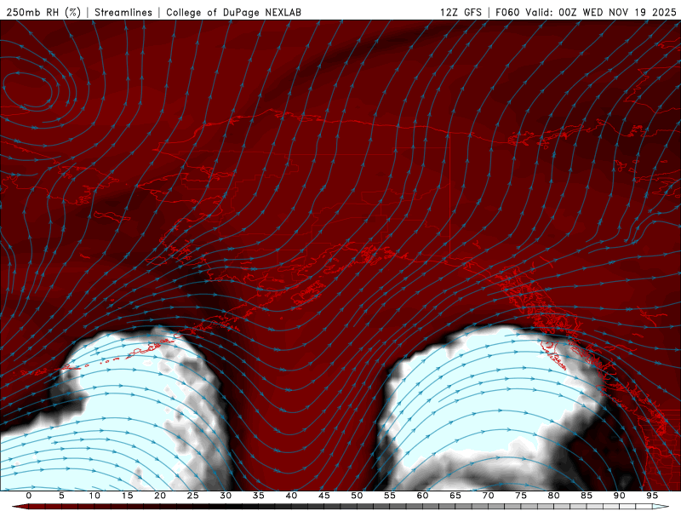681x511 pixels.
Task: Click the "12Z GFS" model run label
Action: click(x=461, y=12)
